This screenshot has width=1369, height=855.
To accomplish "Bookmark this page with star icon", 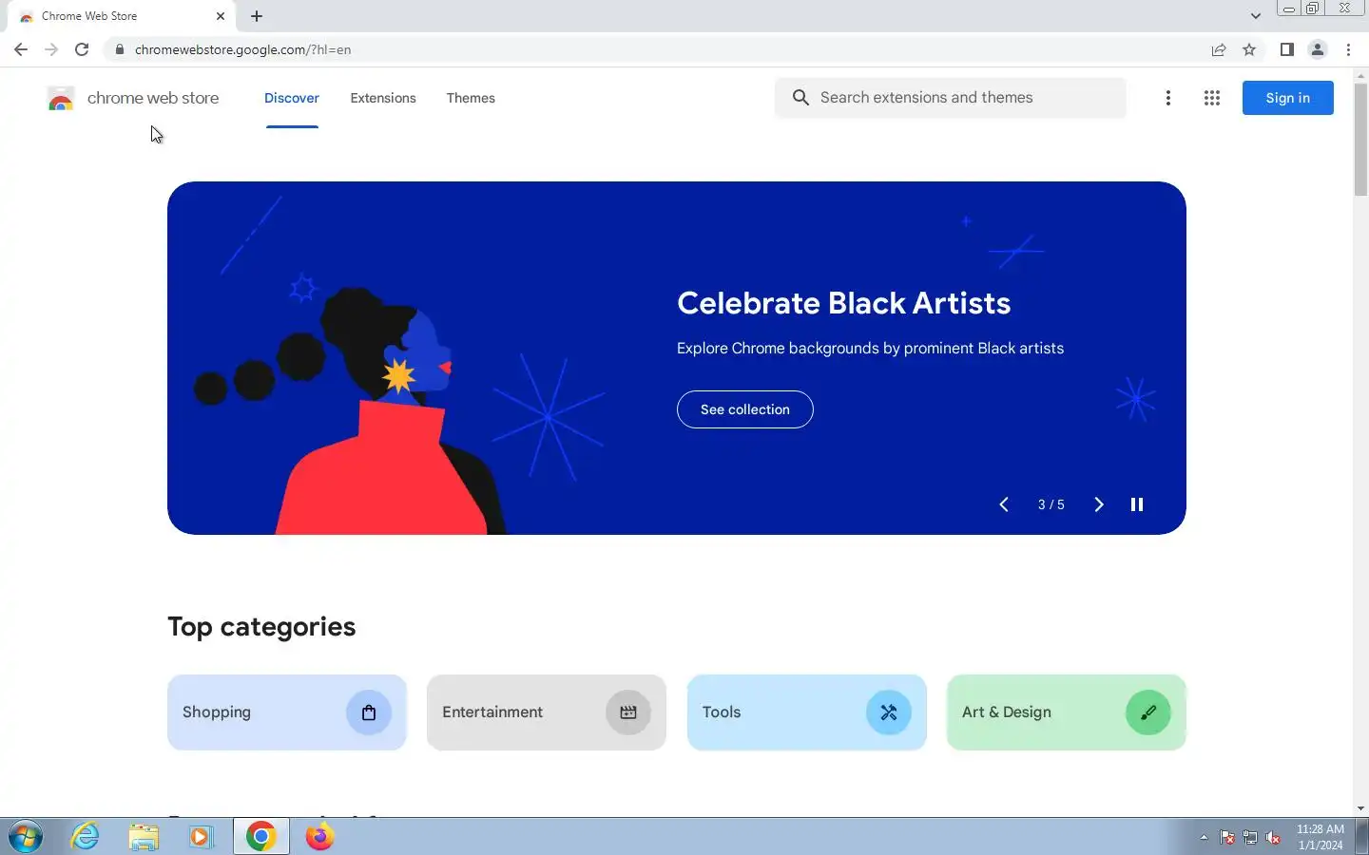I will pos(1249,49).
